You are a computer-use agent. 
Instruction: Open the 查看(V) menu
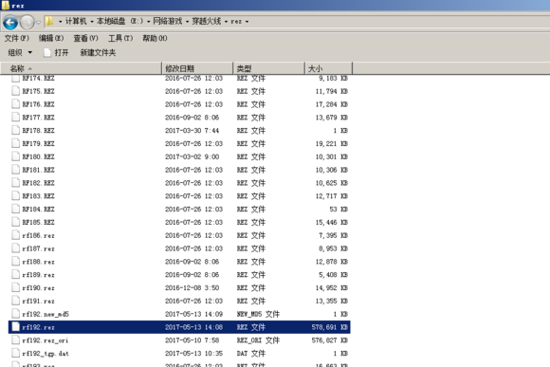click(x=85, y=38)
